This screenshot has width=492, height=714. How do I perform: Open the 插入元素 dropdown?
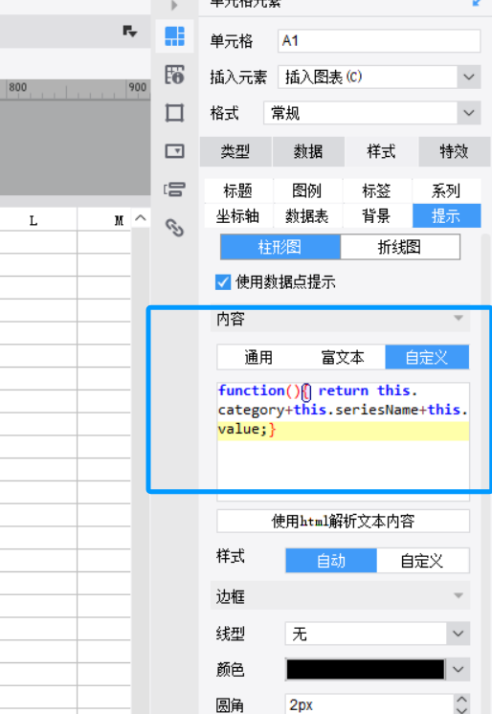[x=469, y=77]
